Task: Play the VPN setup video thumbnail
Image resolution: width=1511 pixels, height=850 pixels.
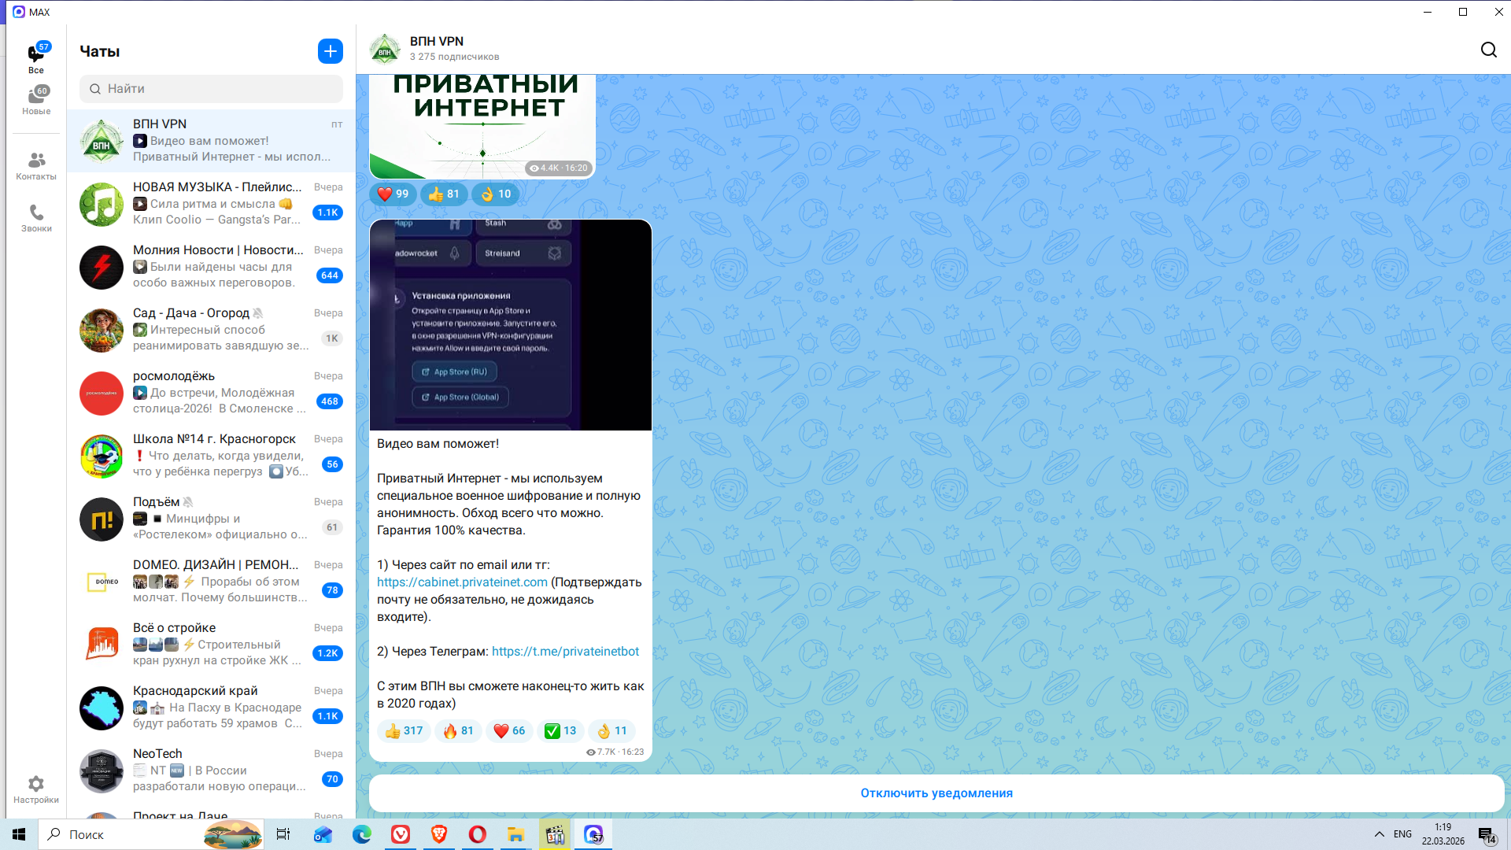Action: (x=511, y=325)
